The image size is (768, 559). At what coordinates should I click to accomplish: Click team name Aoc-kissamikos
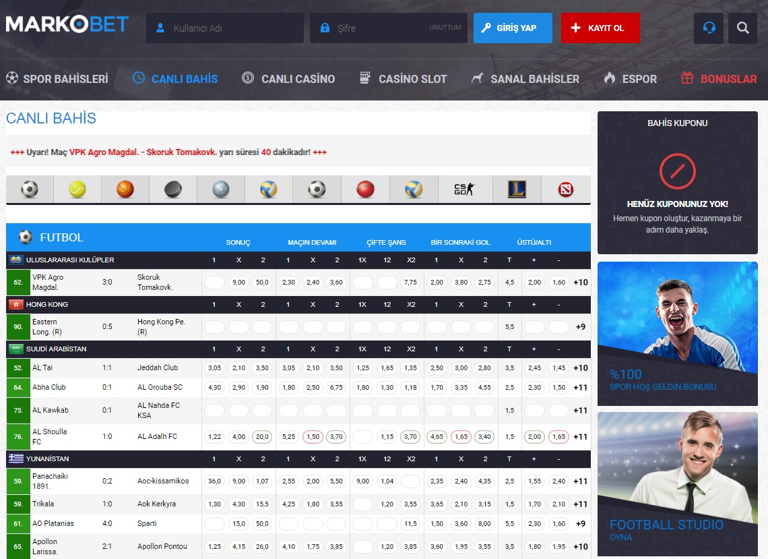[163, 481]
